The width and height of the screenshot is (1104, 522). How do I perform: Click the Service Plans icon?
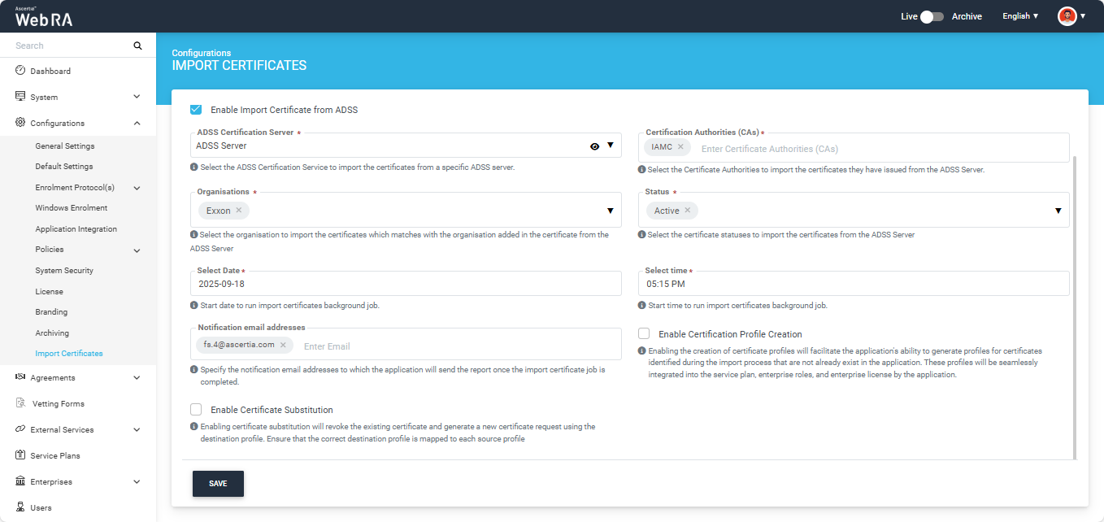(x=20, y=455)
